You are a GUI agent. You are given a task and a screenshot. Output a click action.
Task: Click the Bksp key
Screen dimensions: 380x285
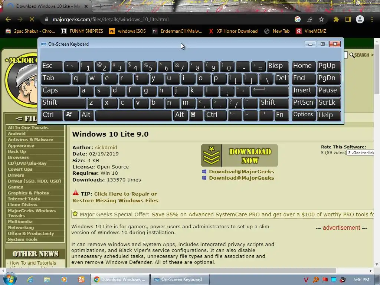pos(278,66)
